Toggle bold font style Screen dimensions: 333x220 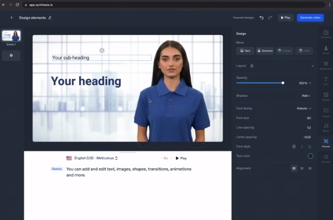[x=294, y=147]
